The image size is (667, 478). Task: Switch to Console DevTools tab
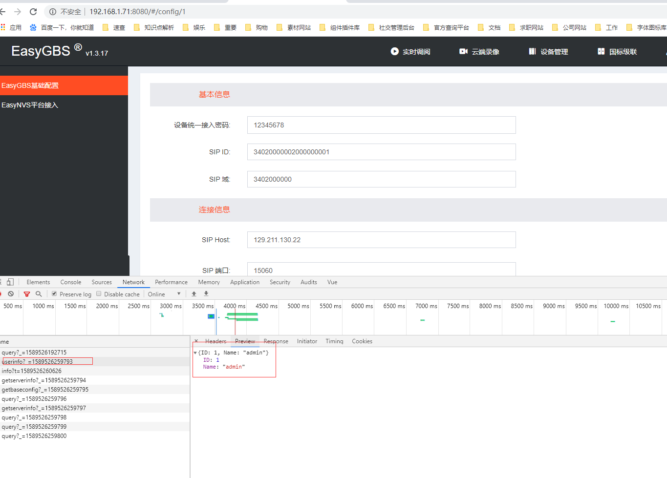coord(71,282)
